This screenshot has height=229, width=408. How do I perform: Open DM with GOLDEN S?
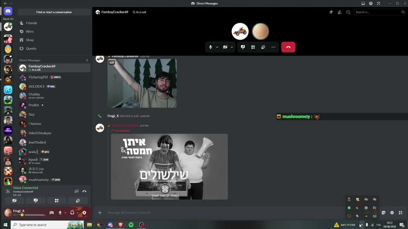click(54, 87)
